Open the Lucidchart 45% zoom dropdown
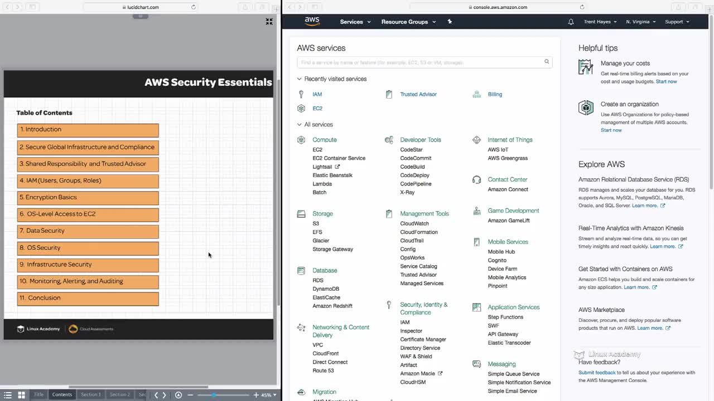Viewport: 714px width, 401px height. pyautogui.click(x=269, y=395)
